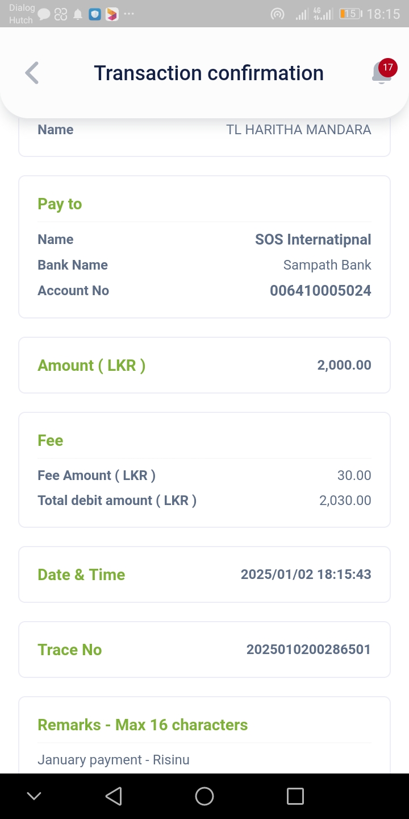Tap the trace number 2025010200286501
Image resolution: width=409 pixels, height=819 pixels.
308,650
